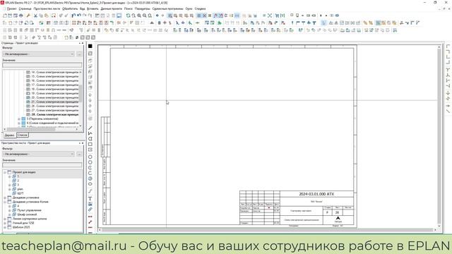The width and height of the screenshot is (452, 254).
Task: Click Значение field in Страницы panel
Action: (x=42, y=65)
